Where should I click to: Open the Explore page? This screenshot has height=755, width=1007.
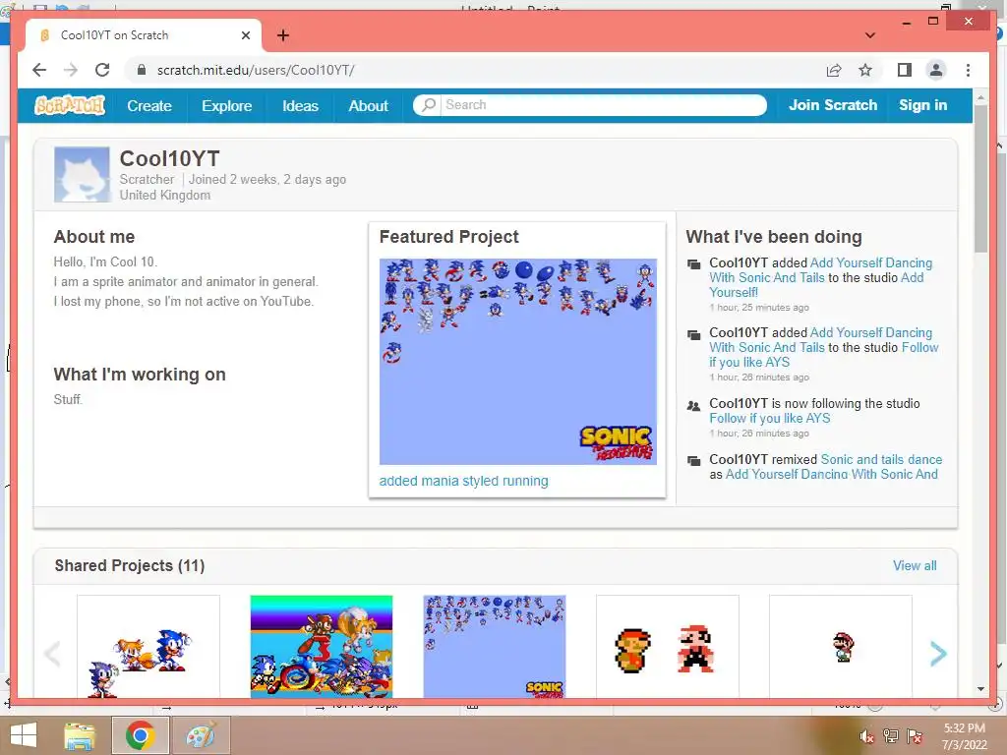(x=227, y=106)
